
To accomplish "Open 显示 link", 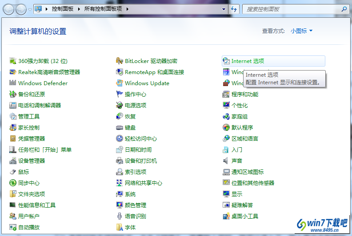I will [x=237, y=194].
